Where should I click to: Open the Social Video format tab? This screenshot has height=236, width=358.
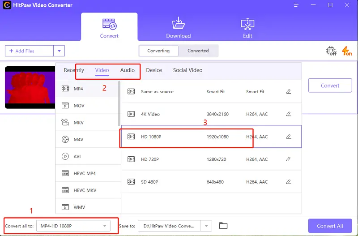[188, 70]
